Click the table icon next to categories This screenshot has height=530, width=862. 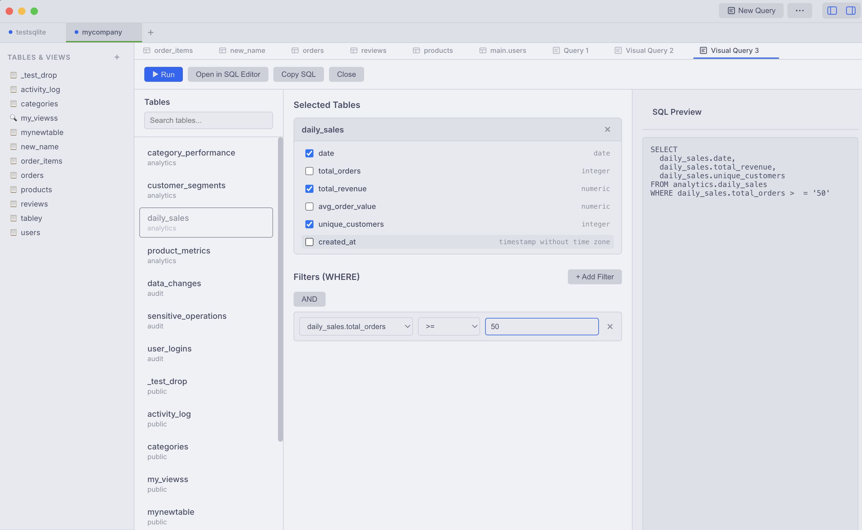pos(14,104)
